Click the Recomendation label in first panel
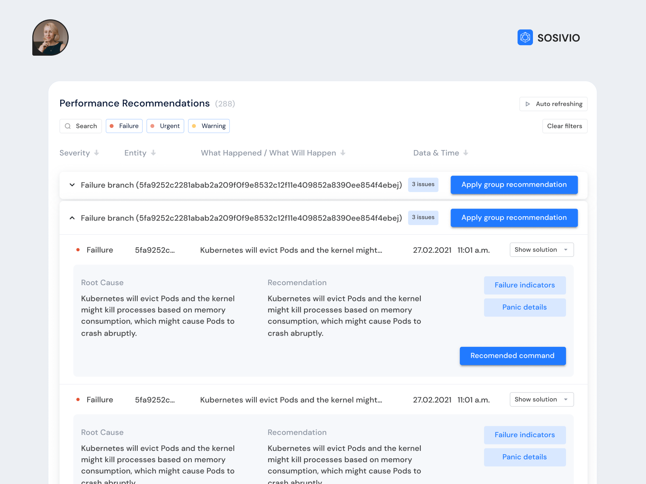646x484 pixels. click(x=297, y=283)
